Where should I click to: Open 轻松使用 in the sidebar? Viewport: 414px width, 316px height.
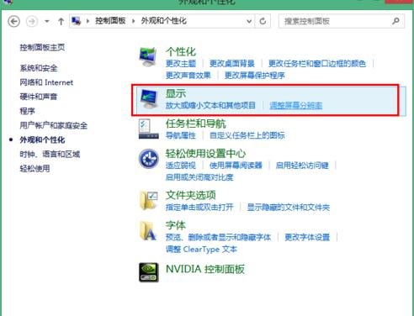[x=34, y=168]
